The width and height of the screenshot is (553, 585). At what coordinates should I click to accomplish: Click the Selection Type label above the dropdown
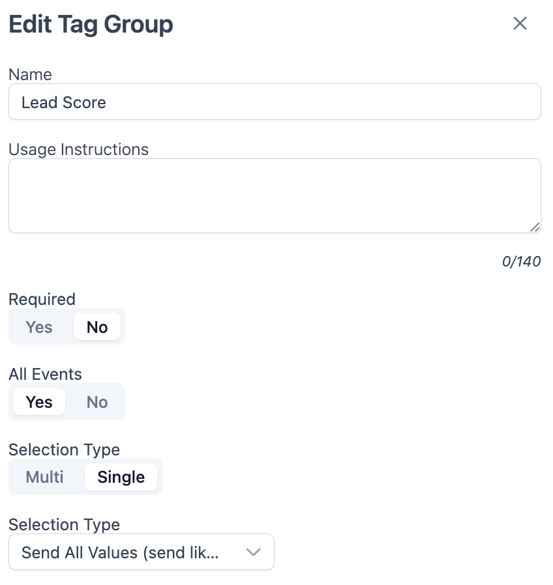(64, 524)
